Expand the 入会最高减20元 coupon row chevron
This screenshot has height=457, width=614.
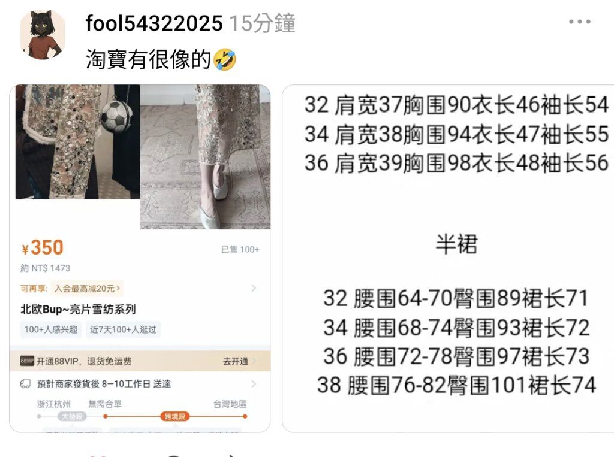[254, 288]
